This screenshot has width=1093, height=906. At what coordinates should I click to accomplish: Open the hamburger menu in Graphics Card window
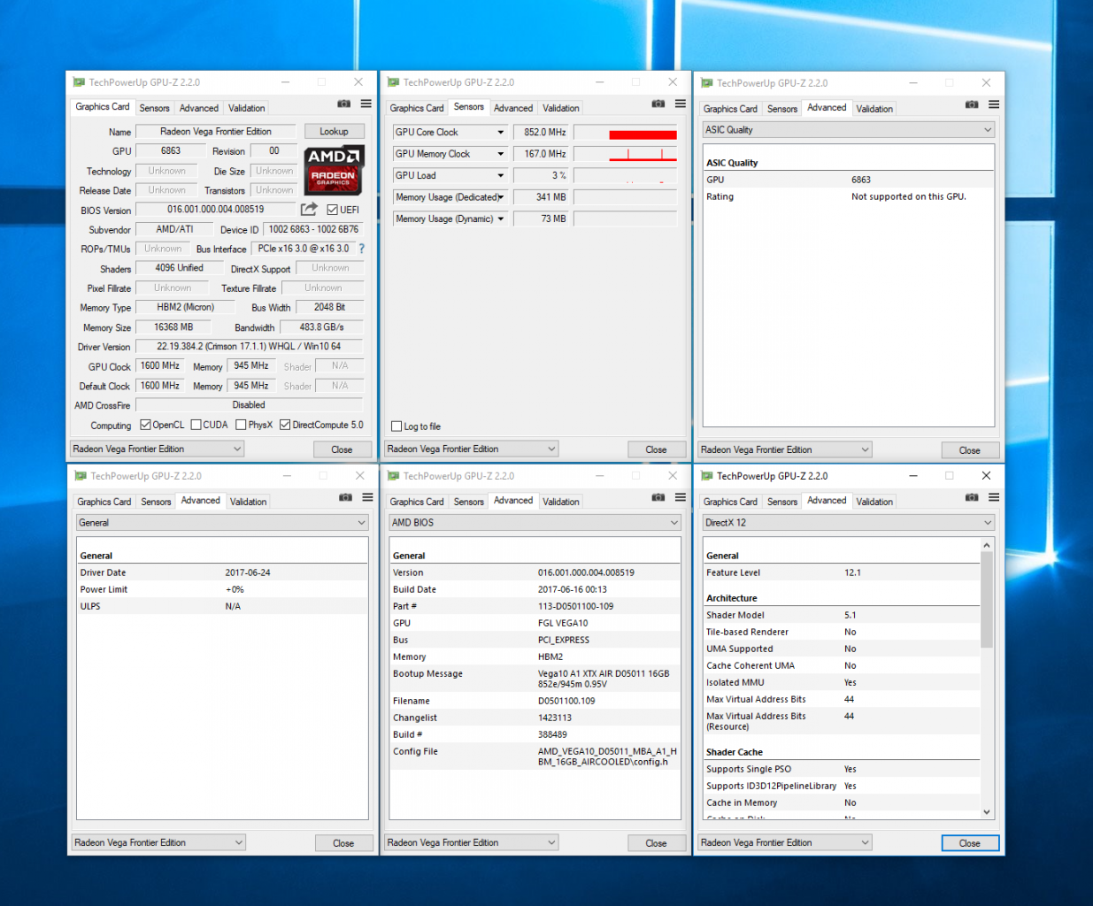coord(366,104)
